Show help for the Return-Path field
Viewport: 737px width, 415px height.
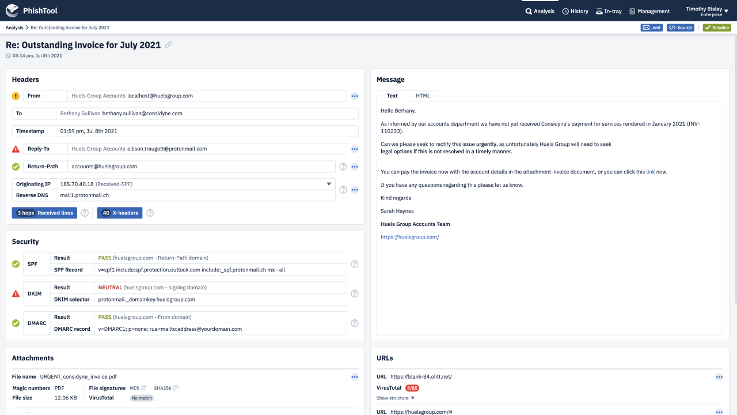[x=343, y=167]
